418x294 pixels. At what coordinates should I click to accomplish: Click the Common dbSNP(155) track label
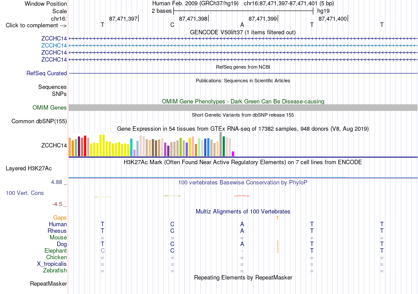(39, 121)
